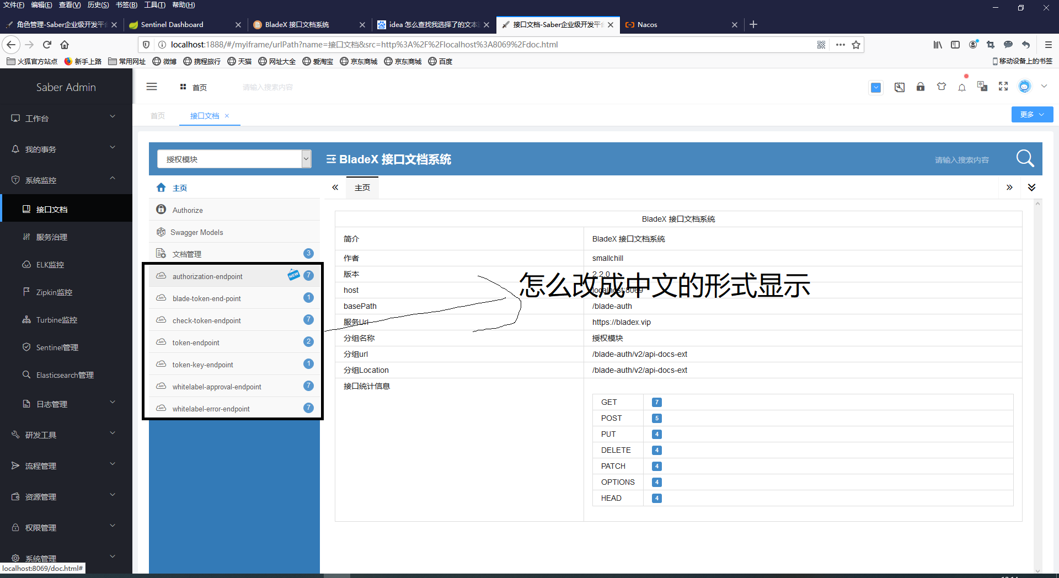Open 书签 menu in Firefox menu bar
Screen dimensions: 1059x578
(x=126, y=5)
